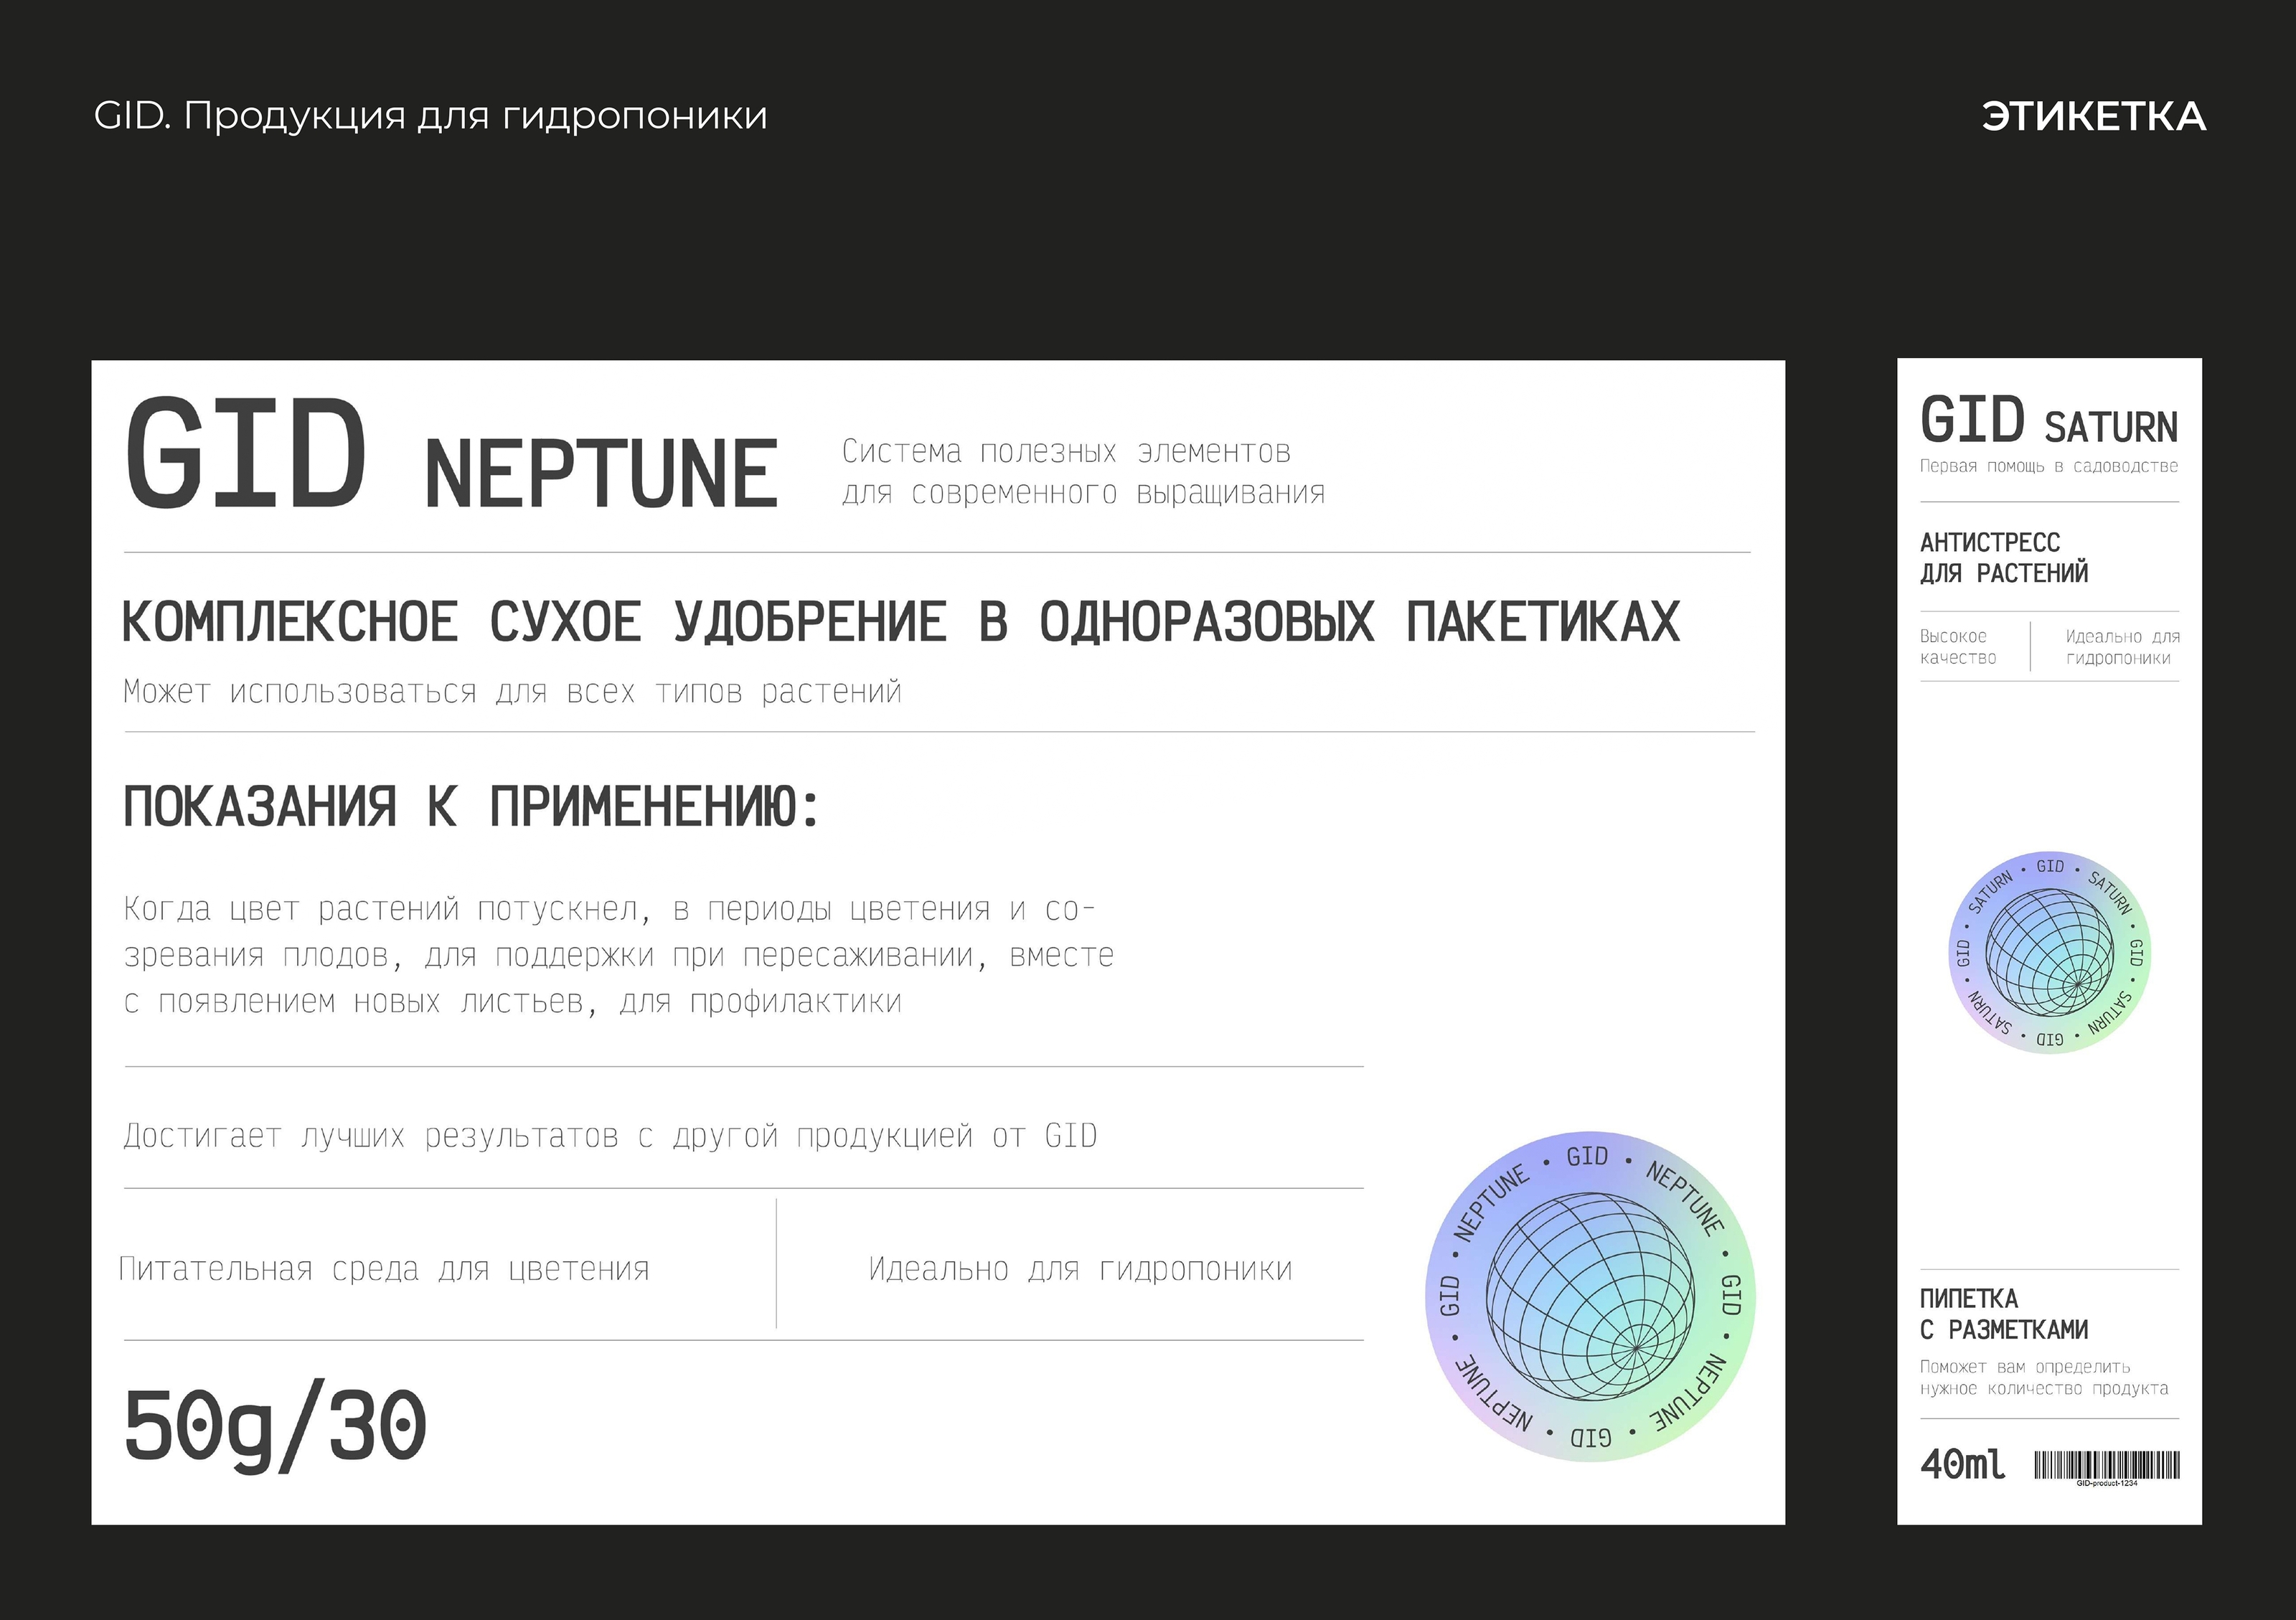This screenshot has width=2296, height=1620.
Task: Click the 50g/30 weight text
Action: click(275, 1427)
